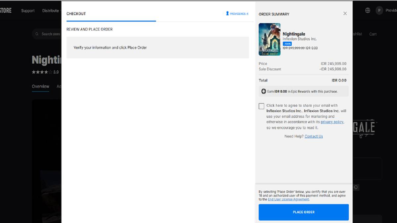Viewport: 397px width, 223px height.
Task: Click the profile avatar P icon
Action: point(379,11)
